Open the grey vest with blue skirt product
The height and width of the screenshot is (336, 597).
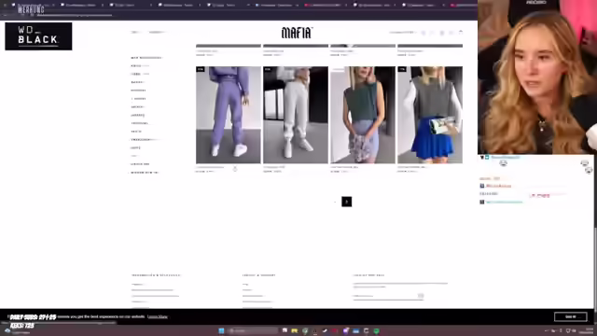(x=430, y=115)
